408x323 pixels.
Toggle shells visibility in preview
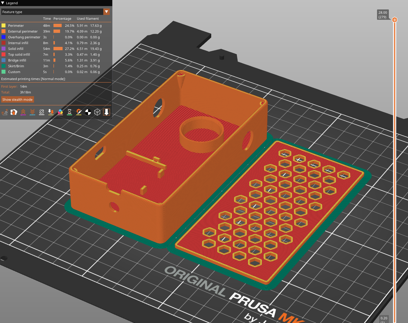point(97,113)
